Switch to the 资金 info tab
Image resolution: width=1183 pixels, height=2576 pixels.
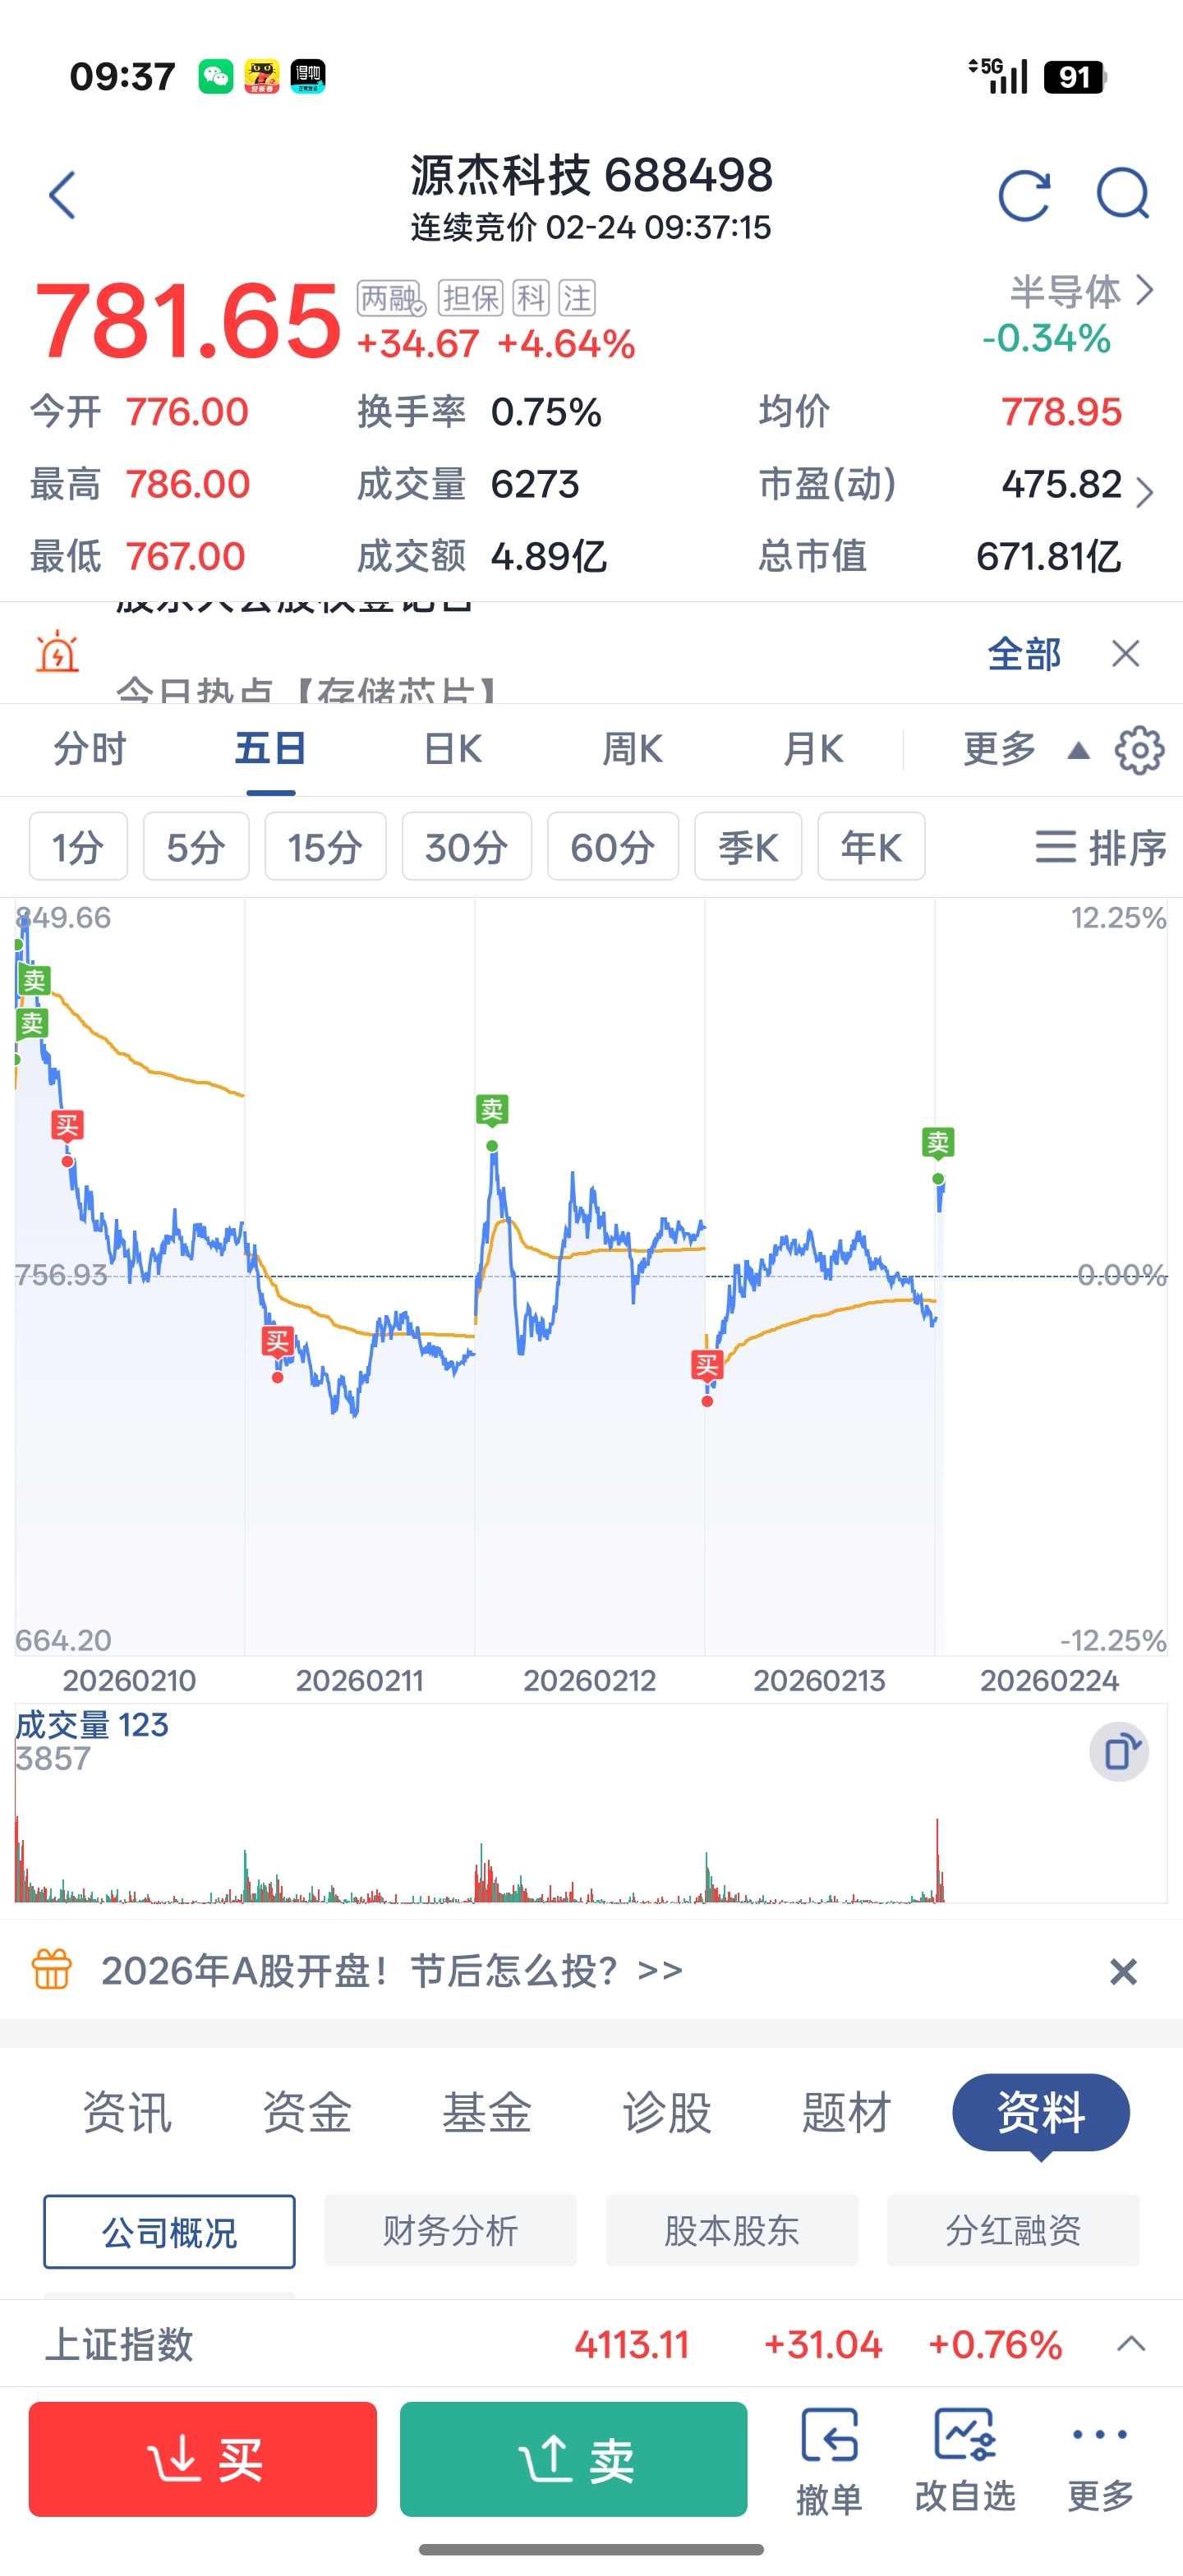coord(306,2113)
